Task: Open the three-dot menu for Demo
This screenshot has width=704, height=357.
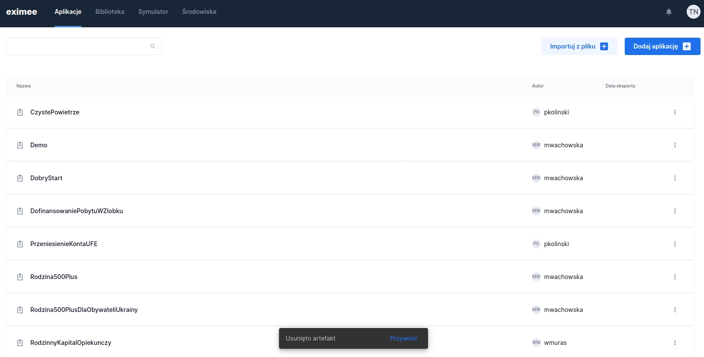Action: [675, 145]
